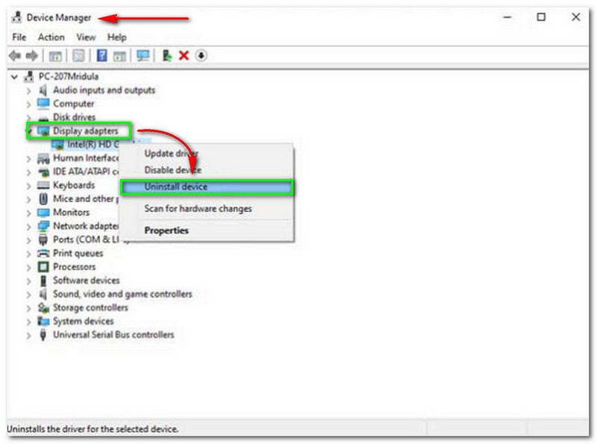
Task: Expand the Print queues node chevron
Action: [x=28, y=254]
